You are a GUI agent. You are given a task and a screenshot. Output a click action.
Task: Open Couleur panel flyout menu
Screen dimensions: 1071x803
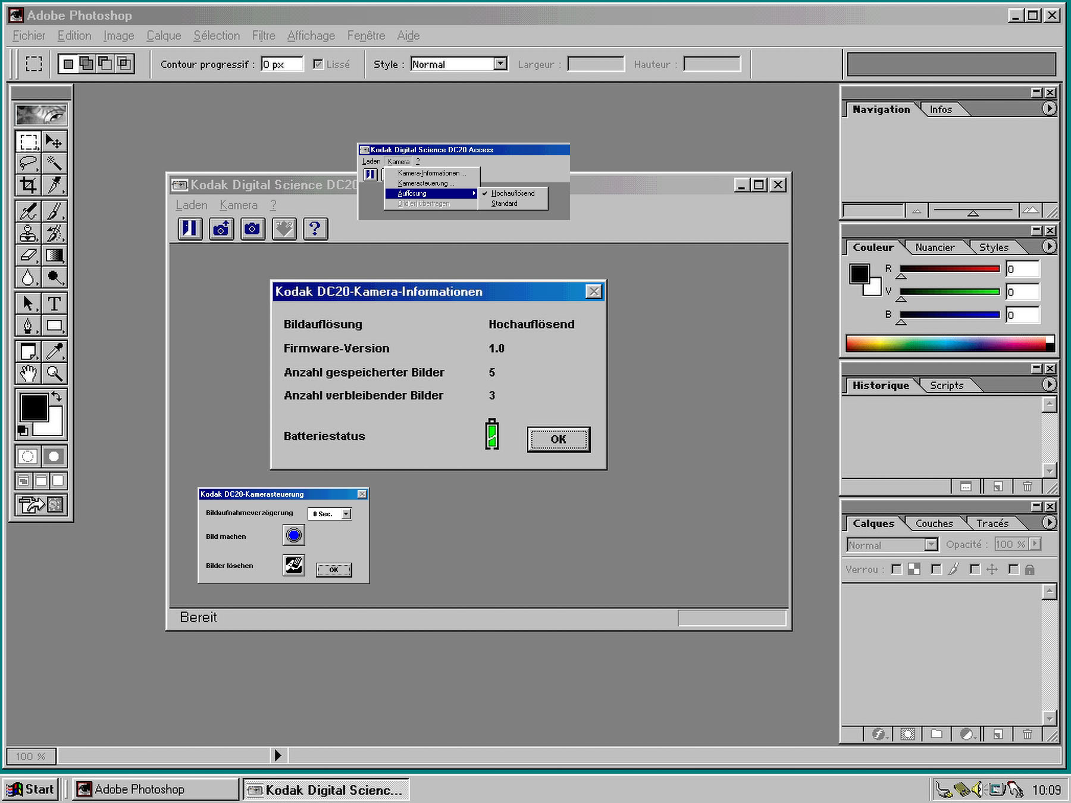(x=1049, y=247)
